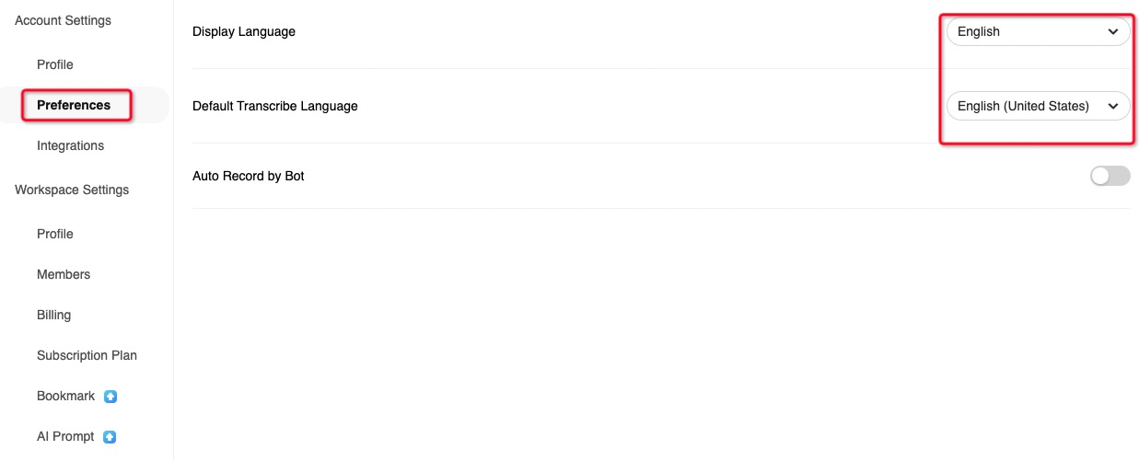Navigate to Billing settings
Image resolution: width=1139 pixels, height=461 pixels.
tap(53, 315)
